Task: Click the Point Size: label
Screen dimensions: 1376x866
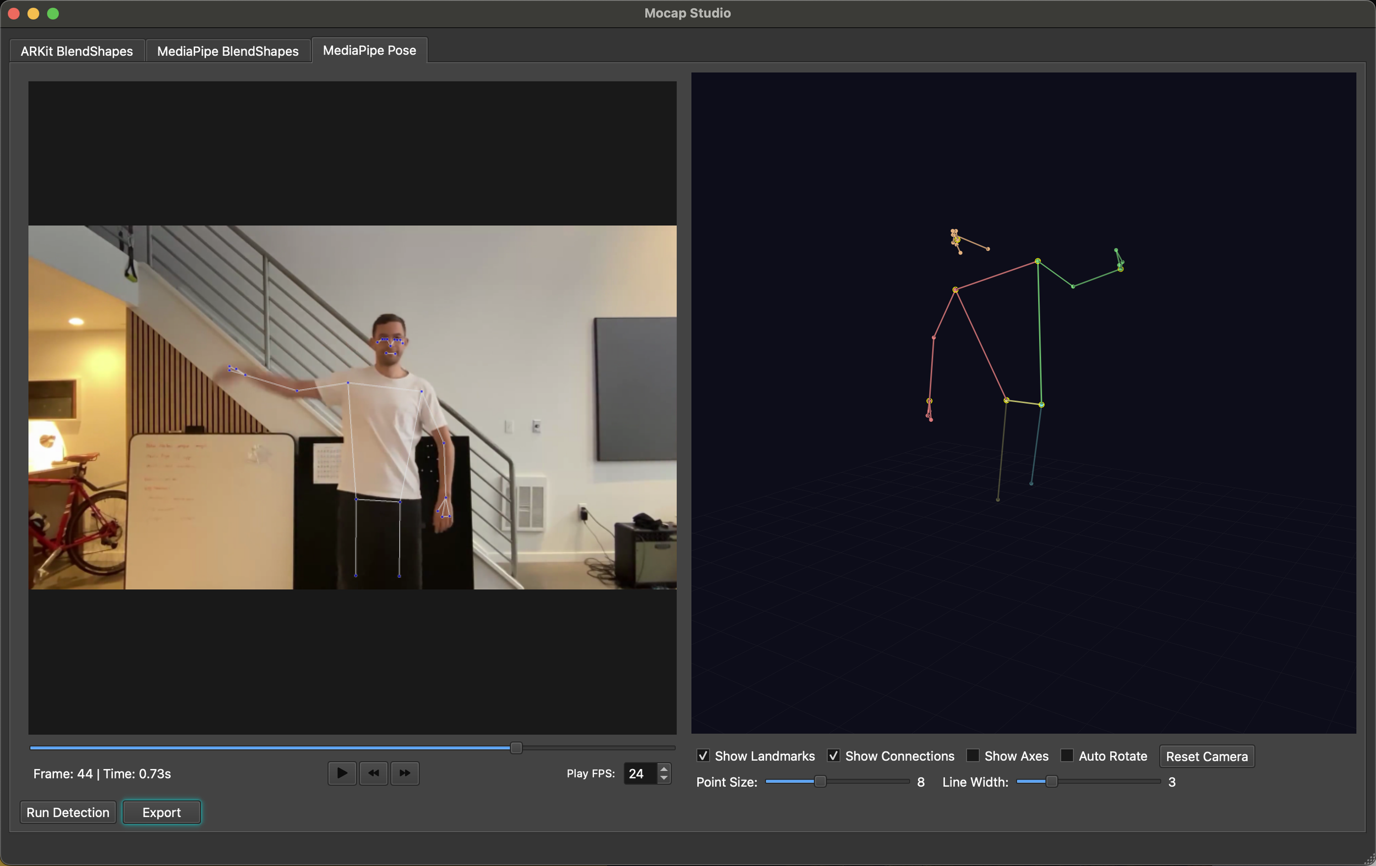Action: [727, 782]
